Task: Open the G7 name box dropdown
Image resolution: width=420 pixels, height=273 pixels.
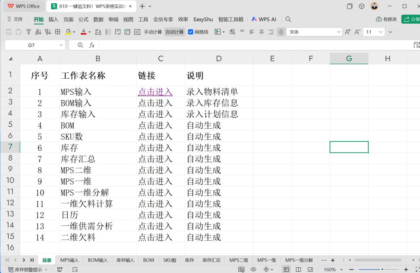Action: coord(61,45)
